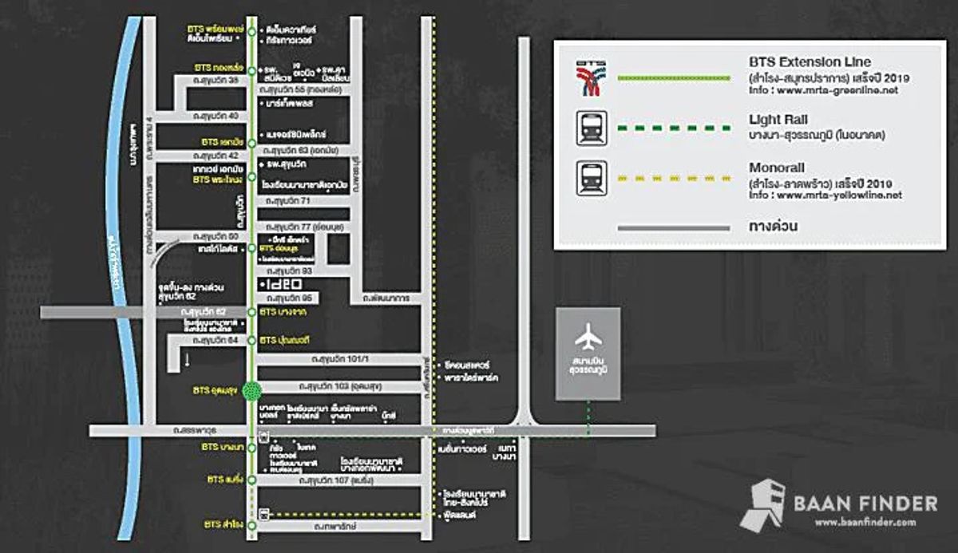Click the station circle at BTS ปุณณวิถี
The height and width of the screenshot is (553, 958).
(x=252, y=341)
